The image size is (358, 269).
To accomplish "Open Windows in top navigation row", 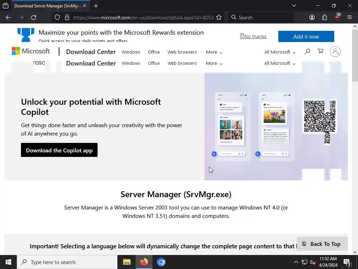I will click(131, 52).
